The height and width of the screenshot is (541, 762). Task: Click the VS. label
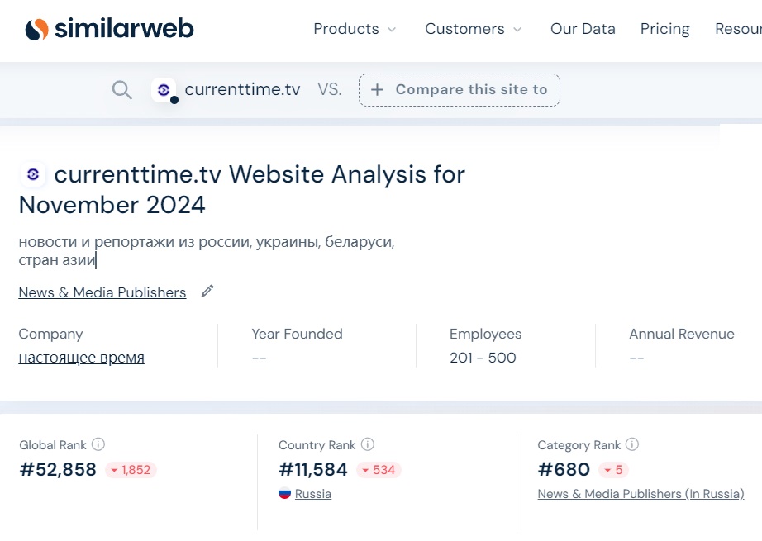tap(330, 89)
